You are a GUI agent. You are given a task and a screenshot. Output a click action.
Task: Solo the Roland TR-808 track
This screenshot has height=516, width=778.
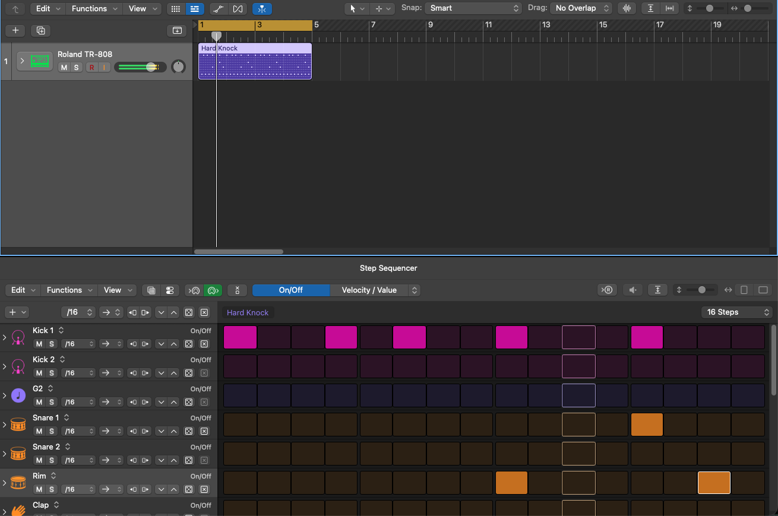pos(76,68)
